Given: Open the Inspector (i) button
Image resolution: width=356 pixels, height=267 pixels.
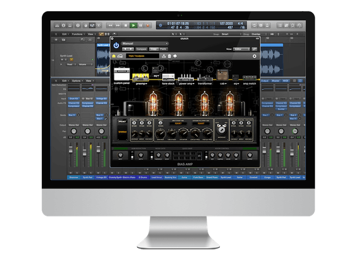Looking at the screenshot, I should pyautogui.click(x=64, y=25).
